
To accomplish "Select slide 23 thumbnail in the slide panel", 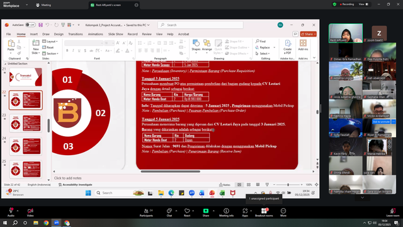I will click(x=25, y=124).
